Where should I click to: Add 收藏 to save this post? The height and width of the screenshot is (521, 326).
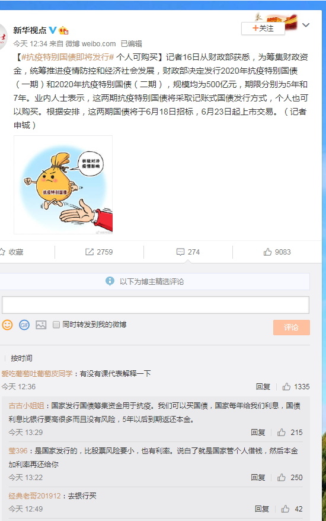(12, 252)
